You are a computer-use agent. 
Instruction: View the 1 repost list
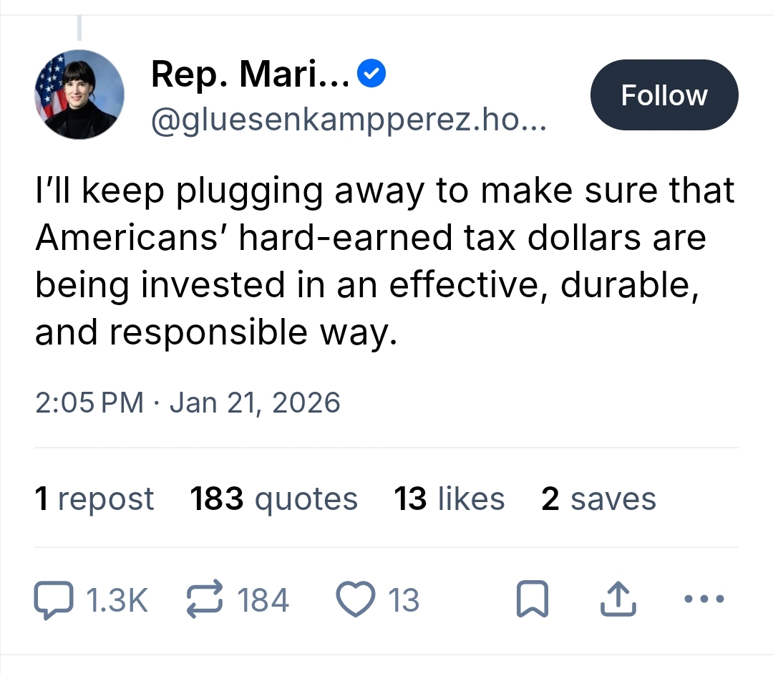[94, 499]
